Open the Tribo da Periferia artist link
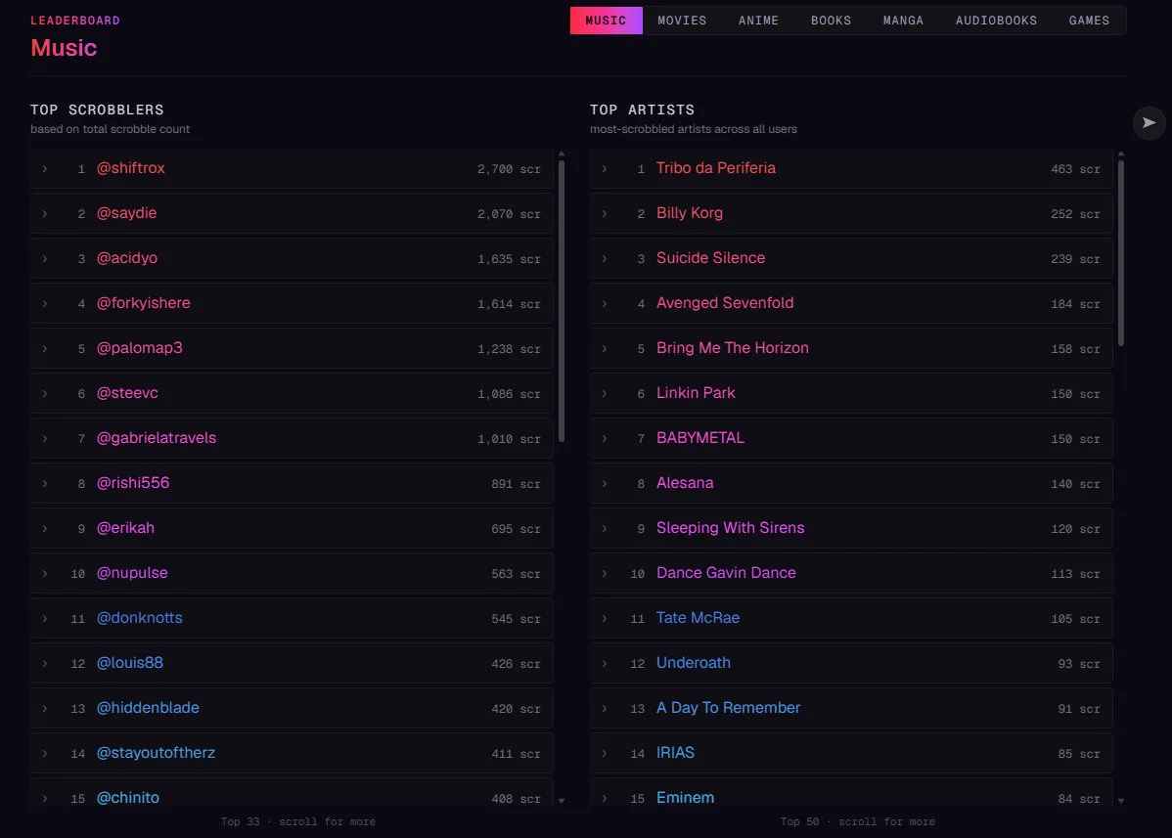Viewport: 1172px width, 838px height. tap(716, 168)
